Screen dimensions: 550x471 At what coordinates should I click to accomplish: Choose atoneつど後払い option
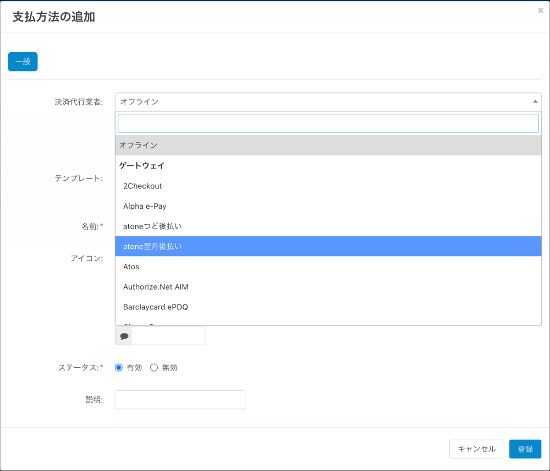coord(152,226)
